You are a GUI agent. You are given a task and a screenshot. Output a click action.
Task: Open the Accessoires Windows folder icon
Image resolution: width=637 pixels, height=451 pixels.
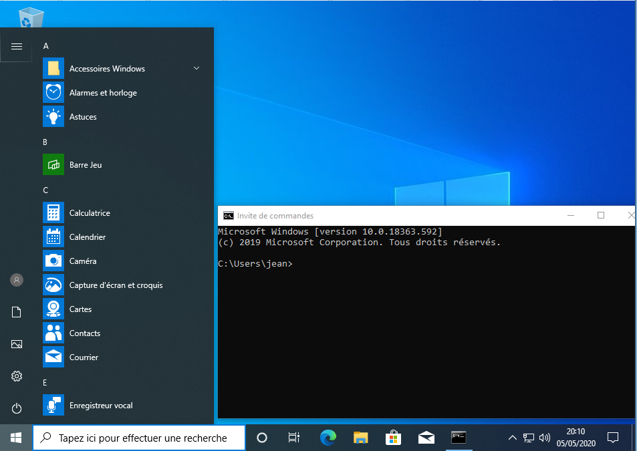click(x=53, y=68)
